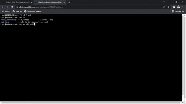Open the Chrome profile avatar
Screen dimensions: 186x104
[178, 7]
